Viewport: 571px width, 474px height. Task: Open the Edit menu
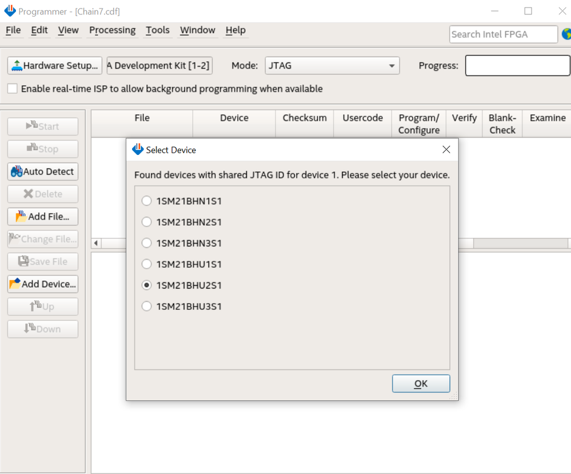(x=39, y=30)
